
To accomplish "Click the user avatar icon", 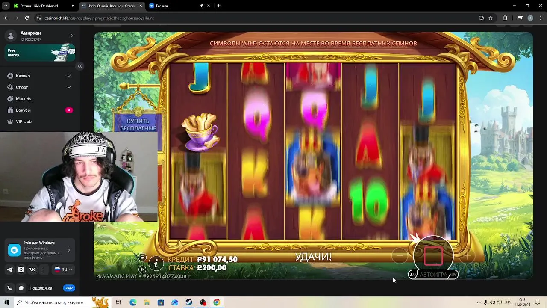I will pyautogui.click(x=11, y=36).
